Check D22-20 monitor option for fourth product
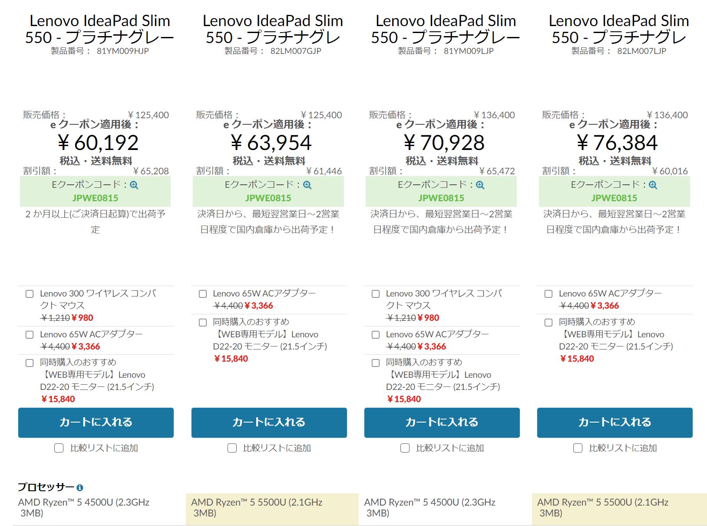The height and width of the screenshot is (526, 707). [x=548, y=323]
